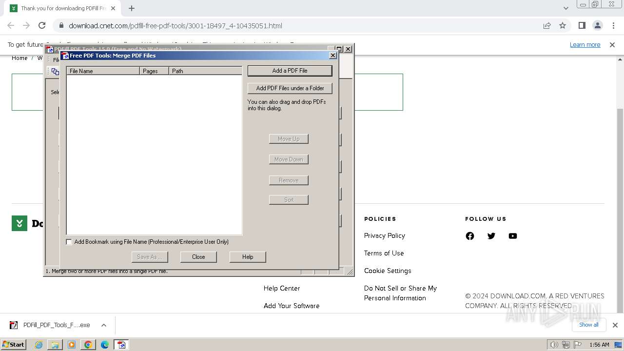Click Do Not Sell or Share link
This screenshot has height=351, width=624.
[400, 293]
